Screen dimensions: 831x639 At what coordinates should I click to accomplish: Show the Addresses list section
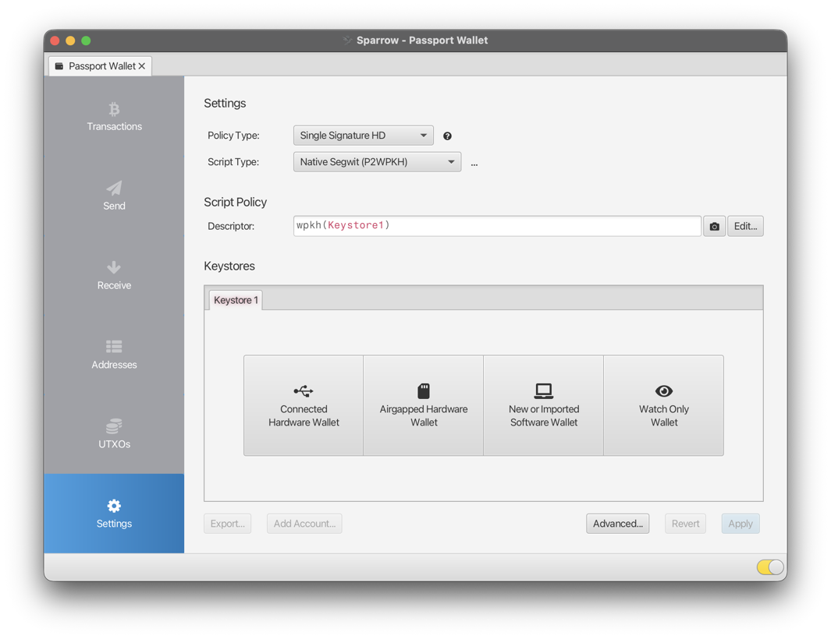pos(114,355)
